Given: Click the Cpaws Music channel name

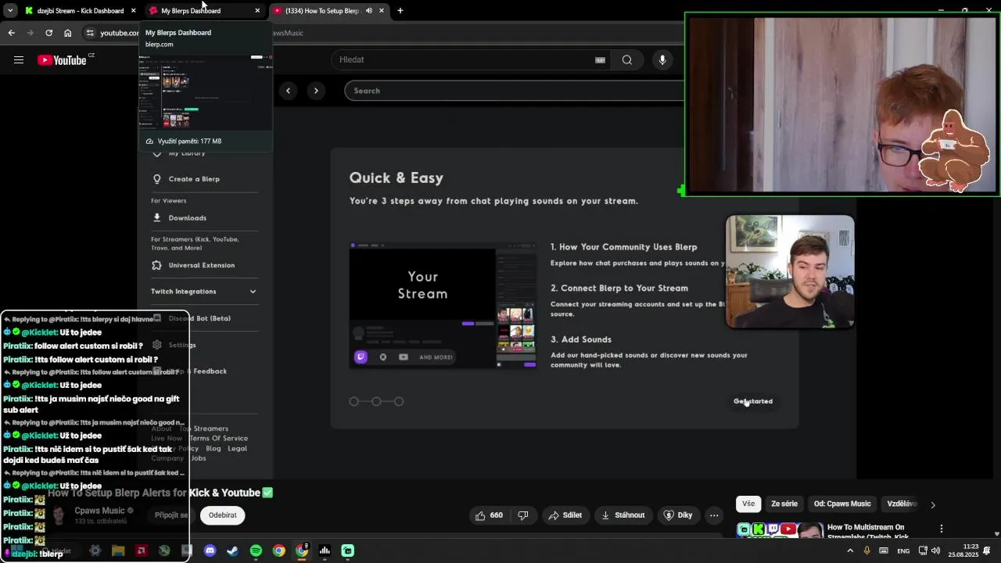Looking at the screenshot, I should 100,511.
